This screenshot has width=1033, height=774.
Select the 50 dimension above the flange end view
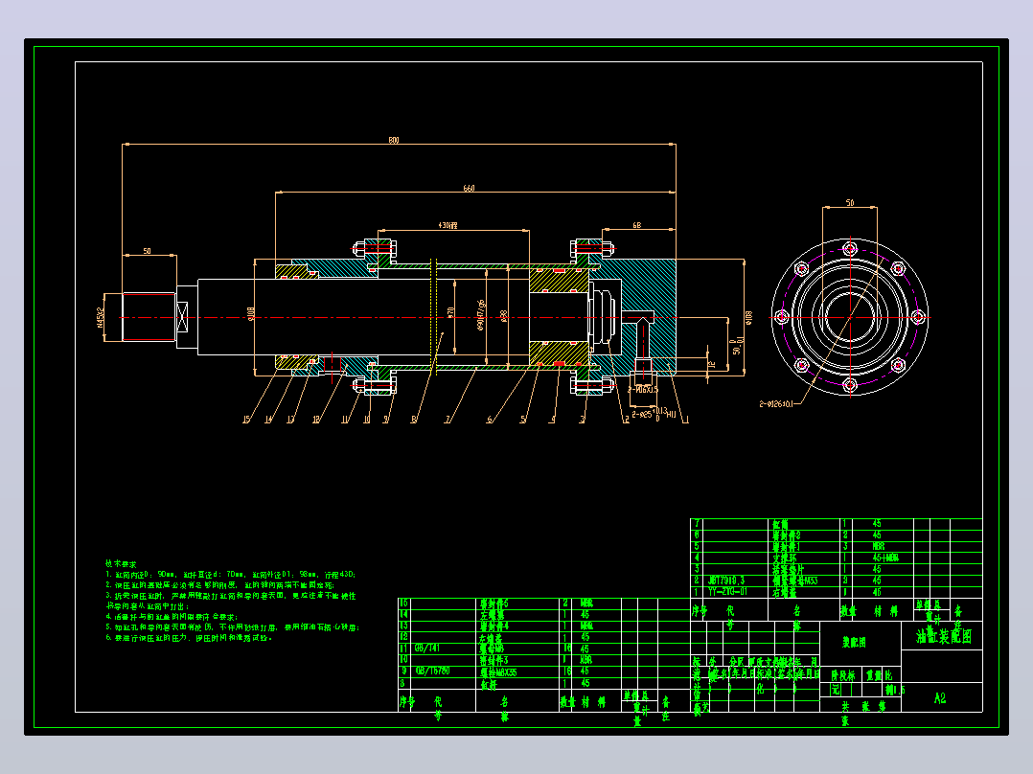pos(850,203)
